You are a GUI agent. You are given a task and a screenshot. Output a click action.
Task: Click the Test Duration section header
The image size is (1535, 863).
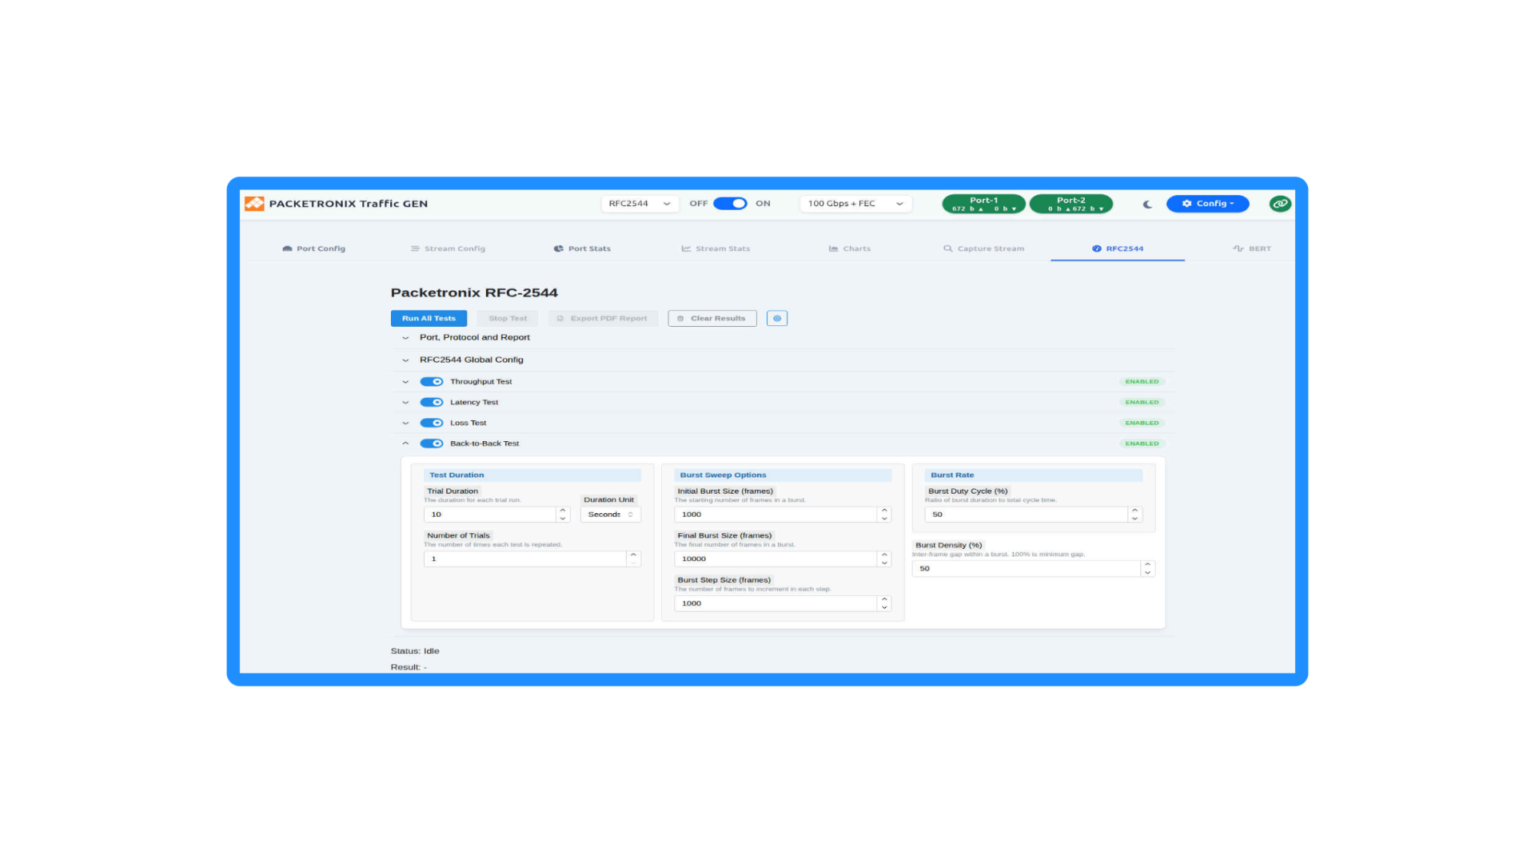click(532, 475)
